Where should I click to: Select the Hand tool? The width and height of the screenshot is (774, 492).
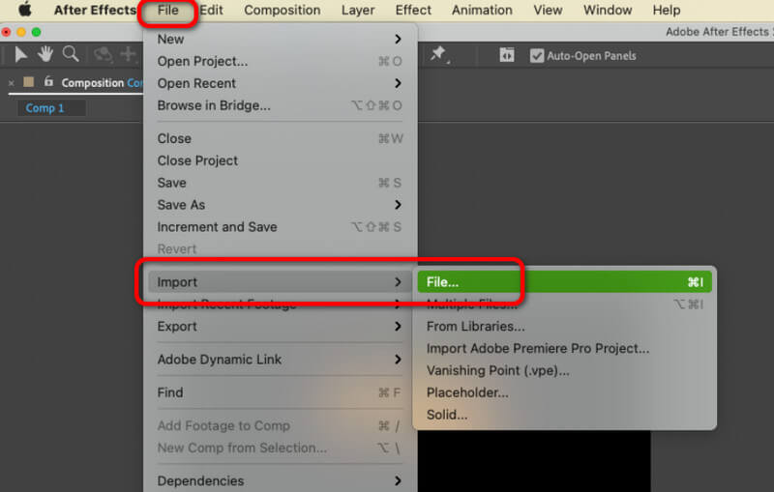[45, 55]
